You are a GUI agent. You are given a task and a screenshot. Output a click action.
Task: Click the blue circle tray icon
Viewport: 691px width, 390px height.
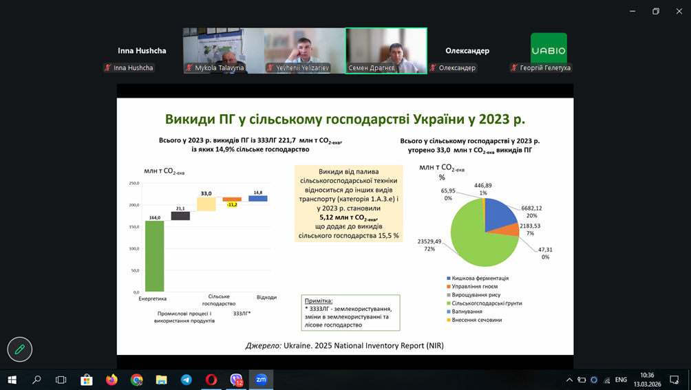pos(594,380)
